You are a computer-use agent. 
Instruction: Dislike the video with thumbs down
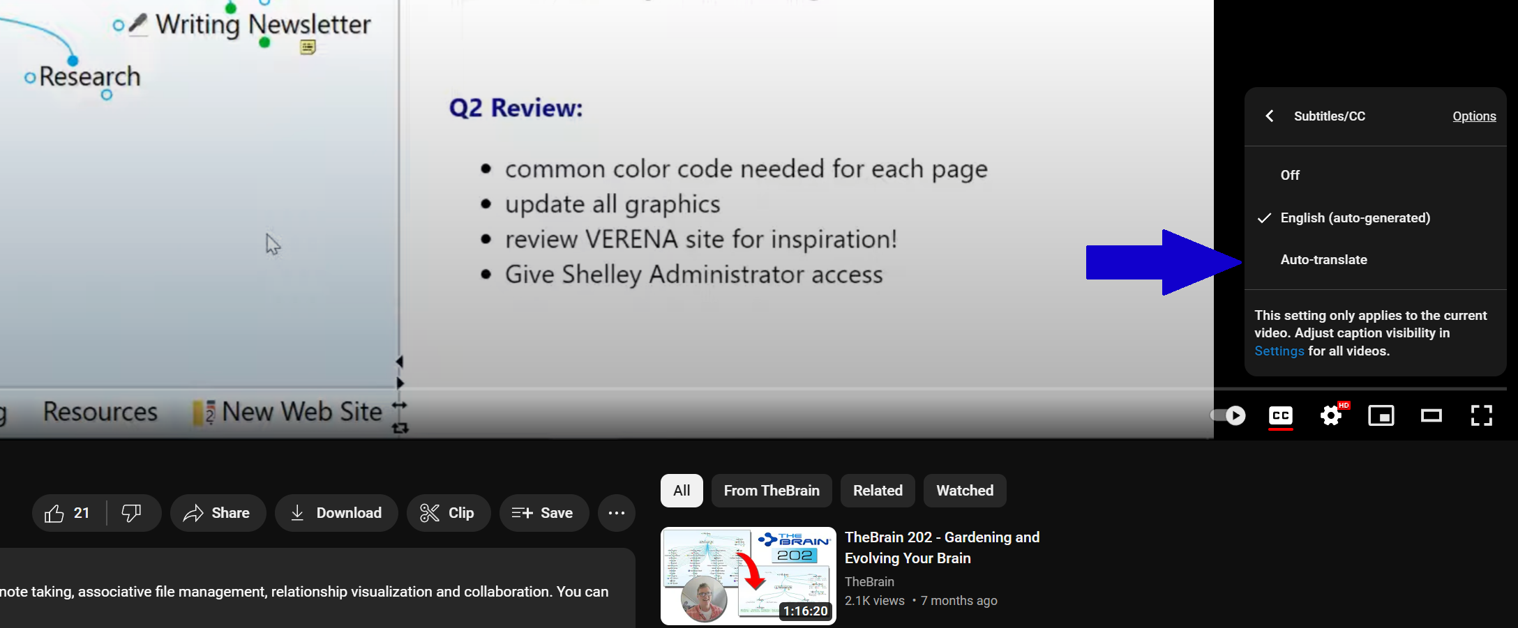132,513
